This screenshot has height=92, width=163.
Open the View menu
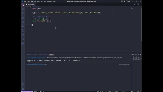[x=38, y=1]
